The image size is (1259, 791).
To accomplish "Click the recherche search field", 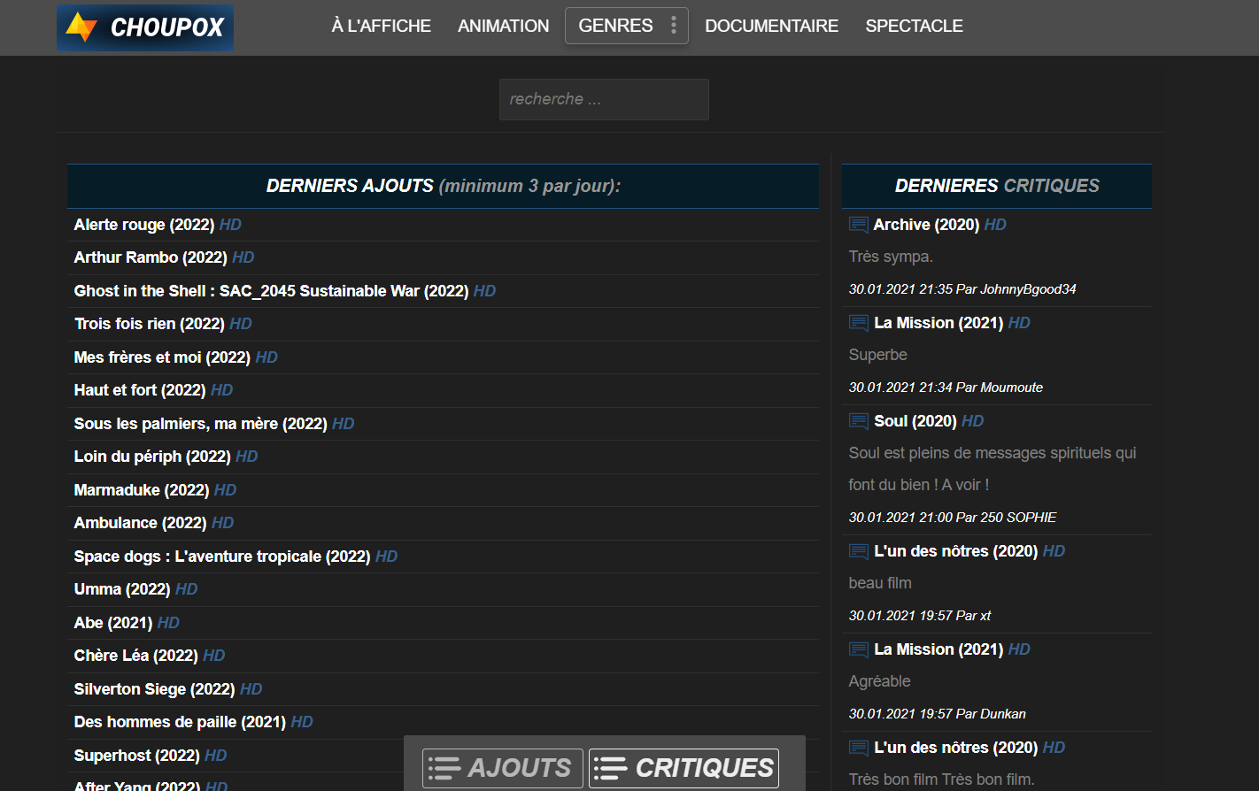I will [604, 99].
